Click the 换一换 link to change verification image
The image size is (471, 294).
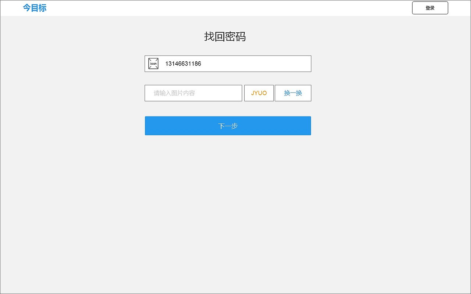pyautogui.click(x=293, y=93)
